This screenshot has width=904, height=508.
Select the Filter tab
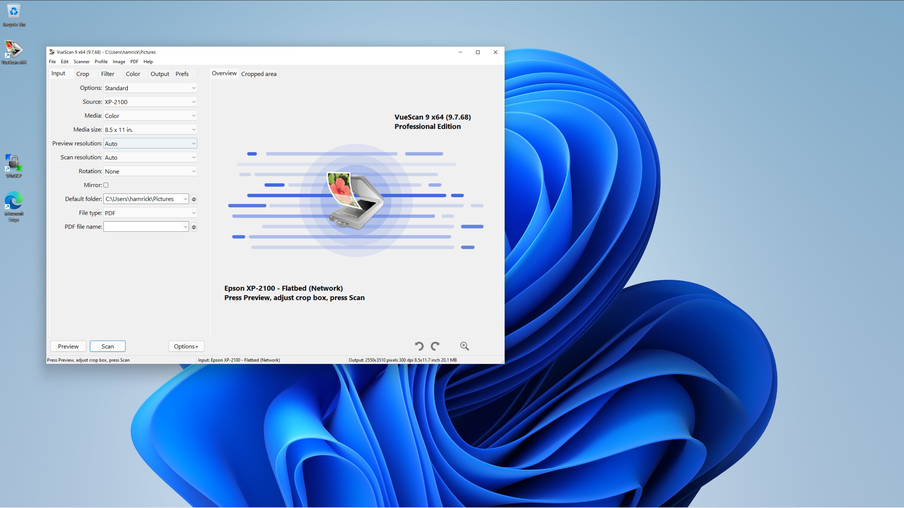click(107, 73)
